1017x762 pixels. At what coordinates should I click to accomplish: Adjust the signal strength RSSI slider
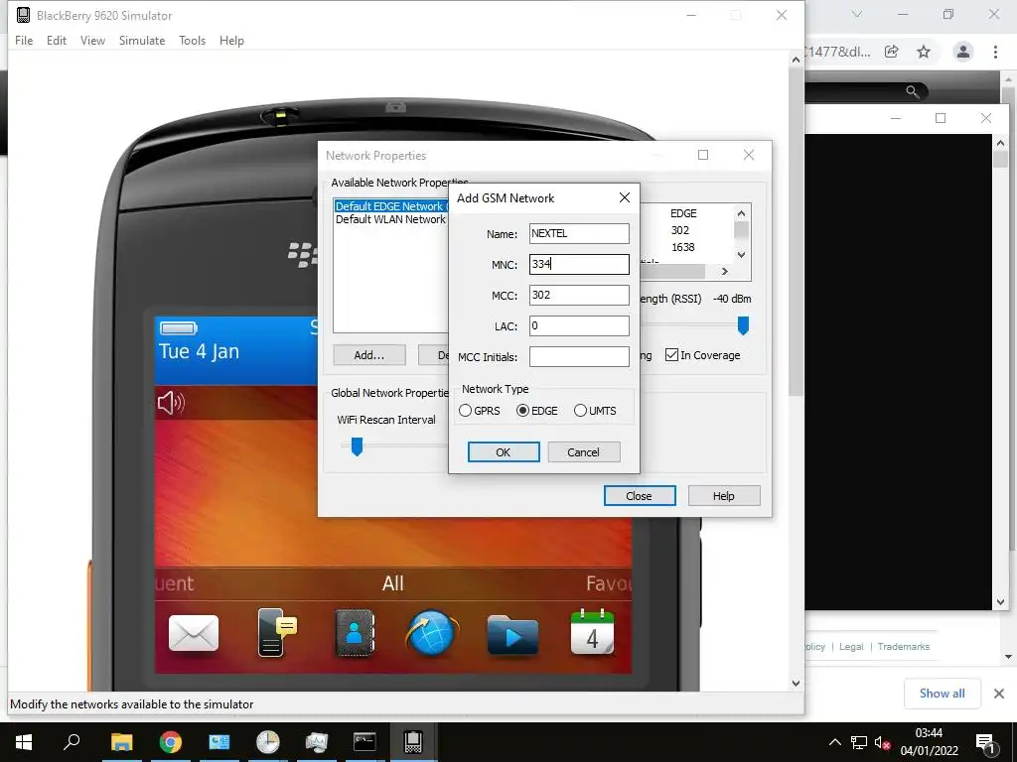coord(743,325)
